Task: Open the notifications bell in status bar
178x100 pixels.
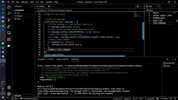Action: 175,99
